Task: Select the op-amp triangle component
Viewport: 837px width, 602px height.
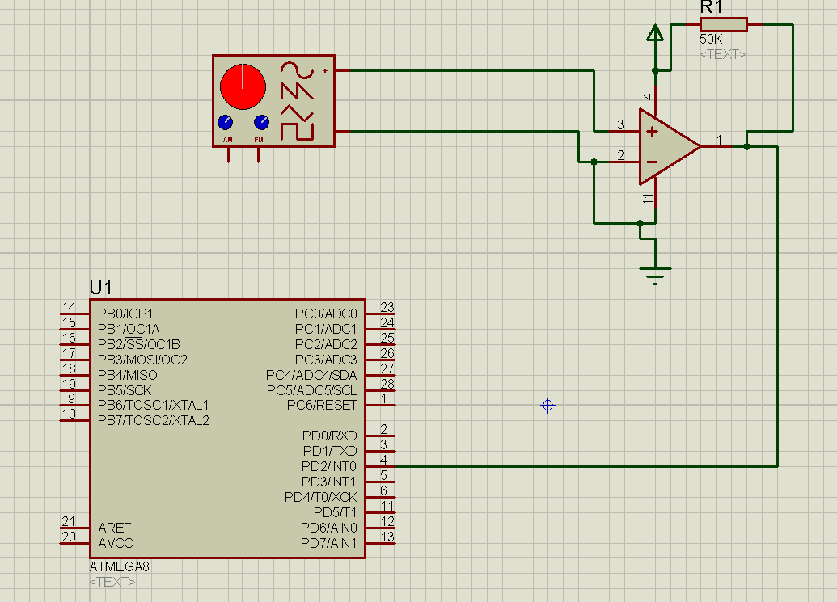Action: 666,146
